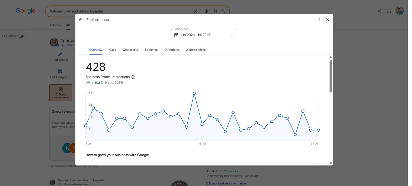Click How to grow your business heading

coord(117,155)
